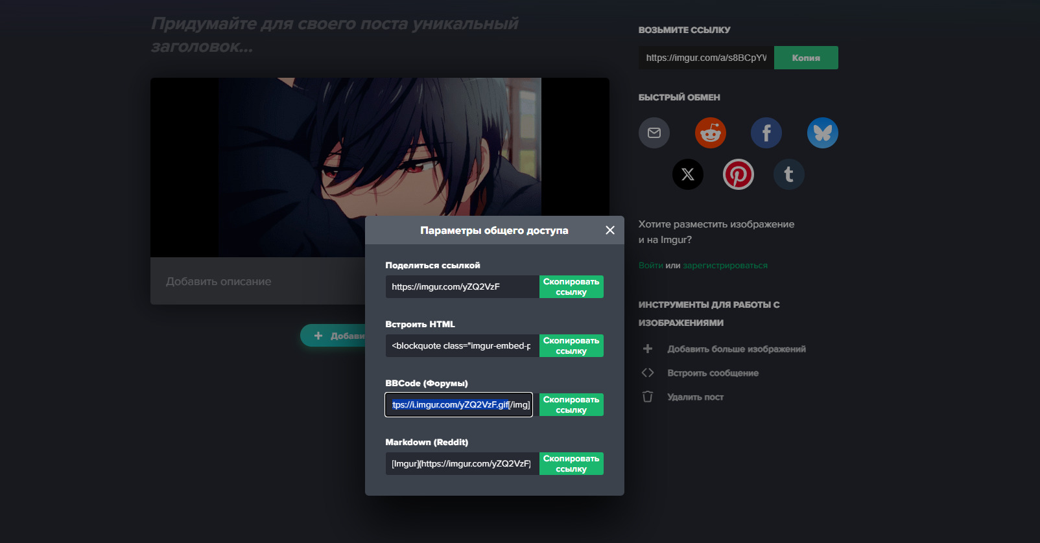
Task: Select Добавить больше изображений option
Action: pyautogui.click(x=736, y=349)
